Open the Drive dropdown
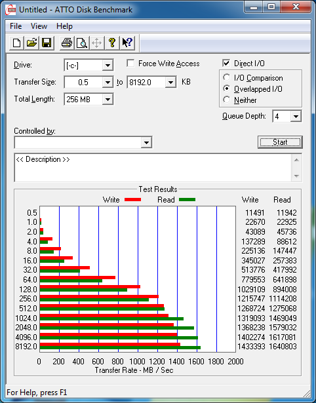Image resolution: width=316 pixels, height=403 pixels. (x=108, y=66)
